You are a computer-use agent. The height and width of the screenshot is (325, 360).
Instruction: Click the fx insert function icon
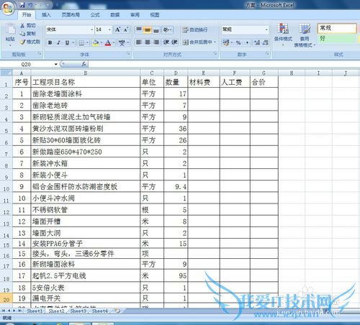coord(84,64)
